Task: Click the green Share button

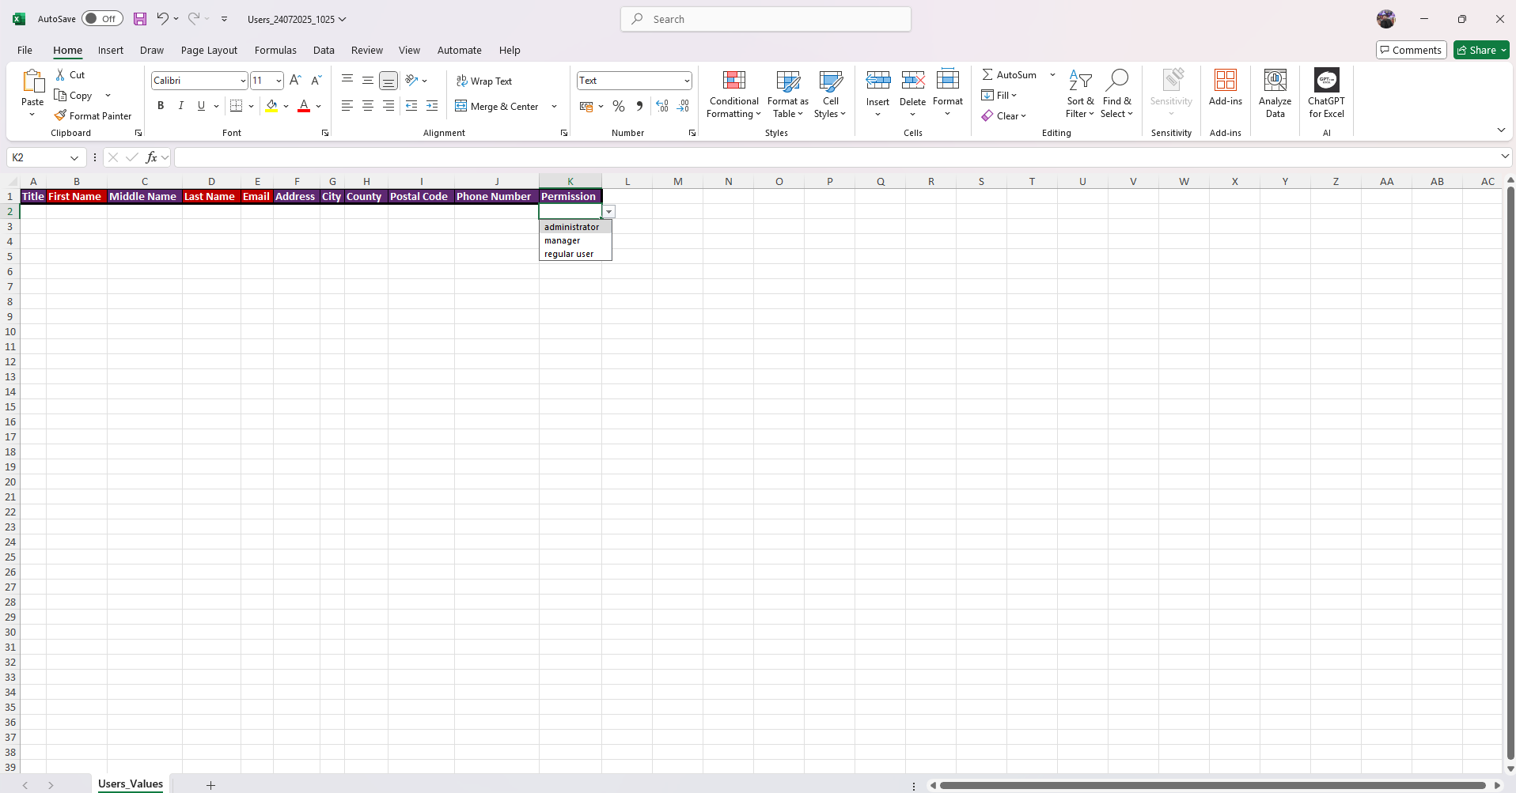Action: tap(1481, 50)
